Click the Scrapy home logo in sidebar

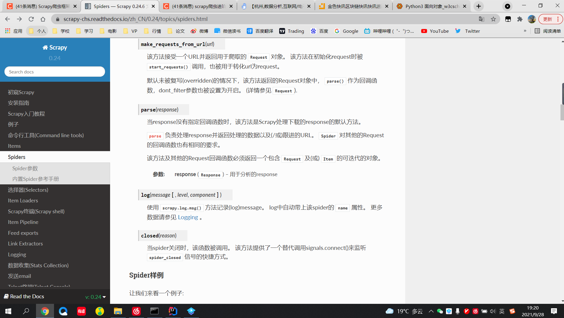55,47
